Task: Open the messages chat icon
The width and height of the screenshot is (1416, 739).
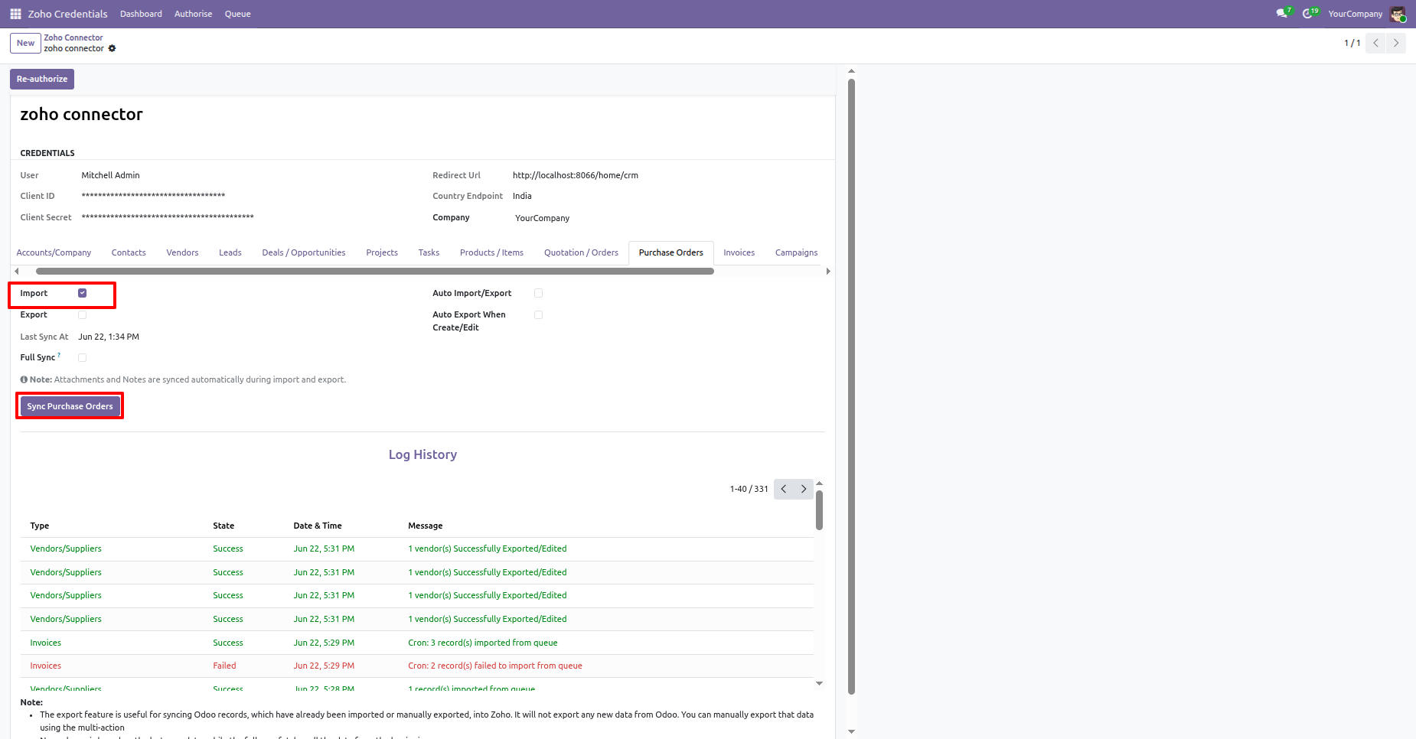Action: coord(1283,13)
